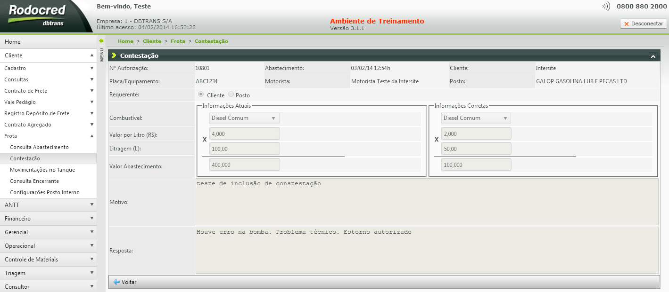Image resolution: width=669 pixels, height=292 pixels.
Task: Click the Rodocred dbtrans logo
Action: pos(37,15)
